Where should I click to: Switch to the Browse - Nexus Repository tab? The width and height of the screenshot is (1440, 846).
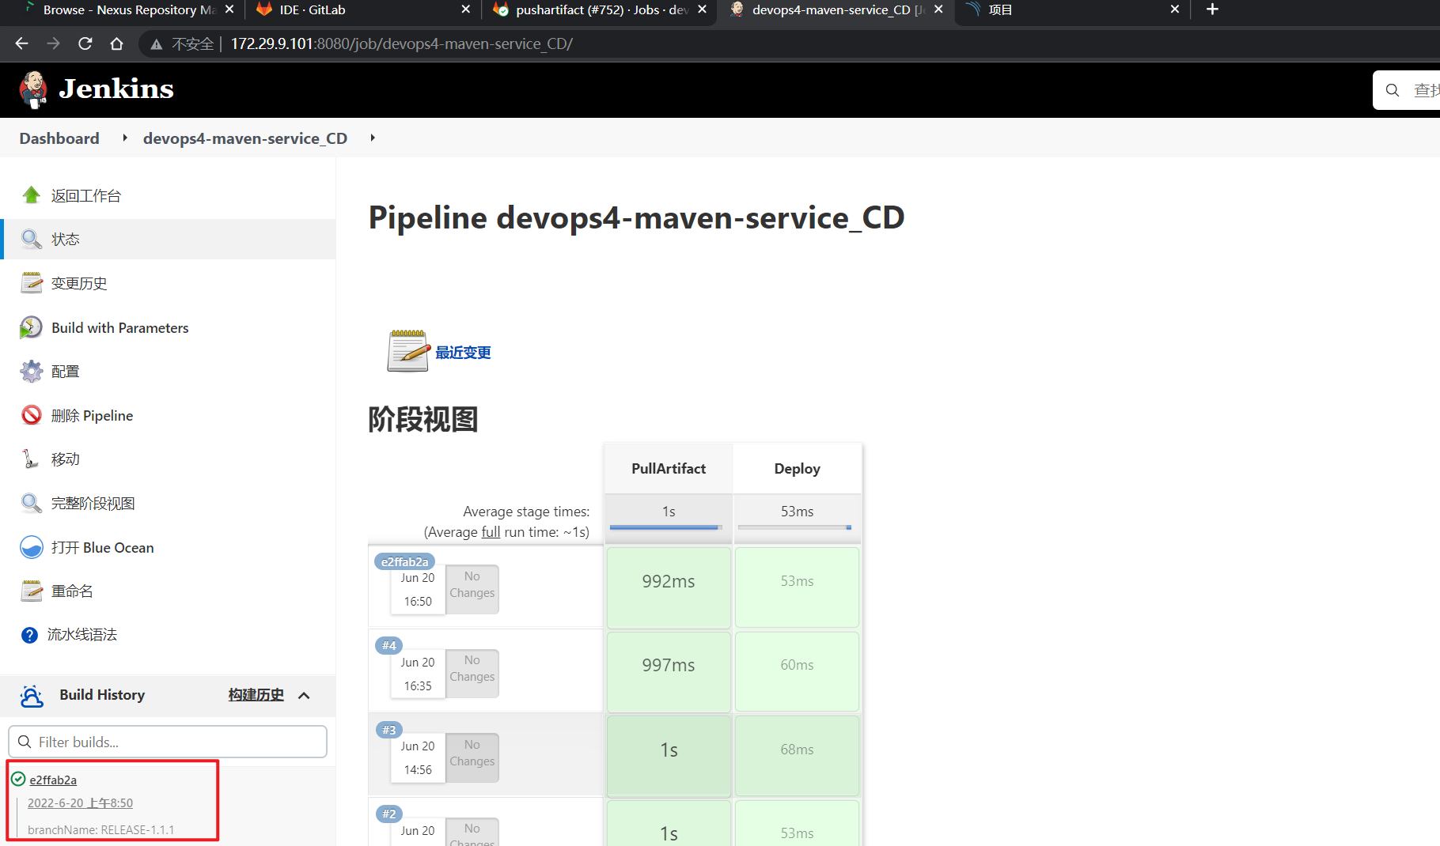[x=121, y=10]
